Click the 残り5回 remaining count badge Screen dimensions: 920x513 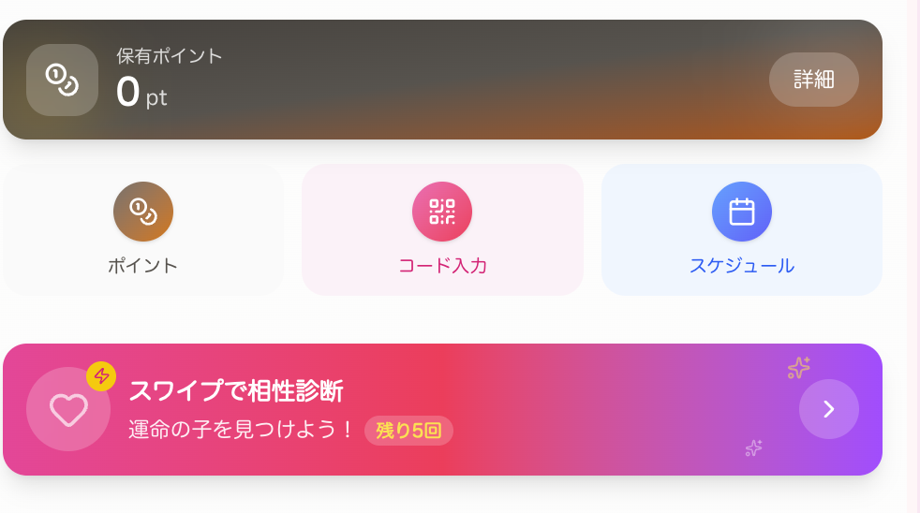(x=408, y=431)
